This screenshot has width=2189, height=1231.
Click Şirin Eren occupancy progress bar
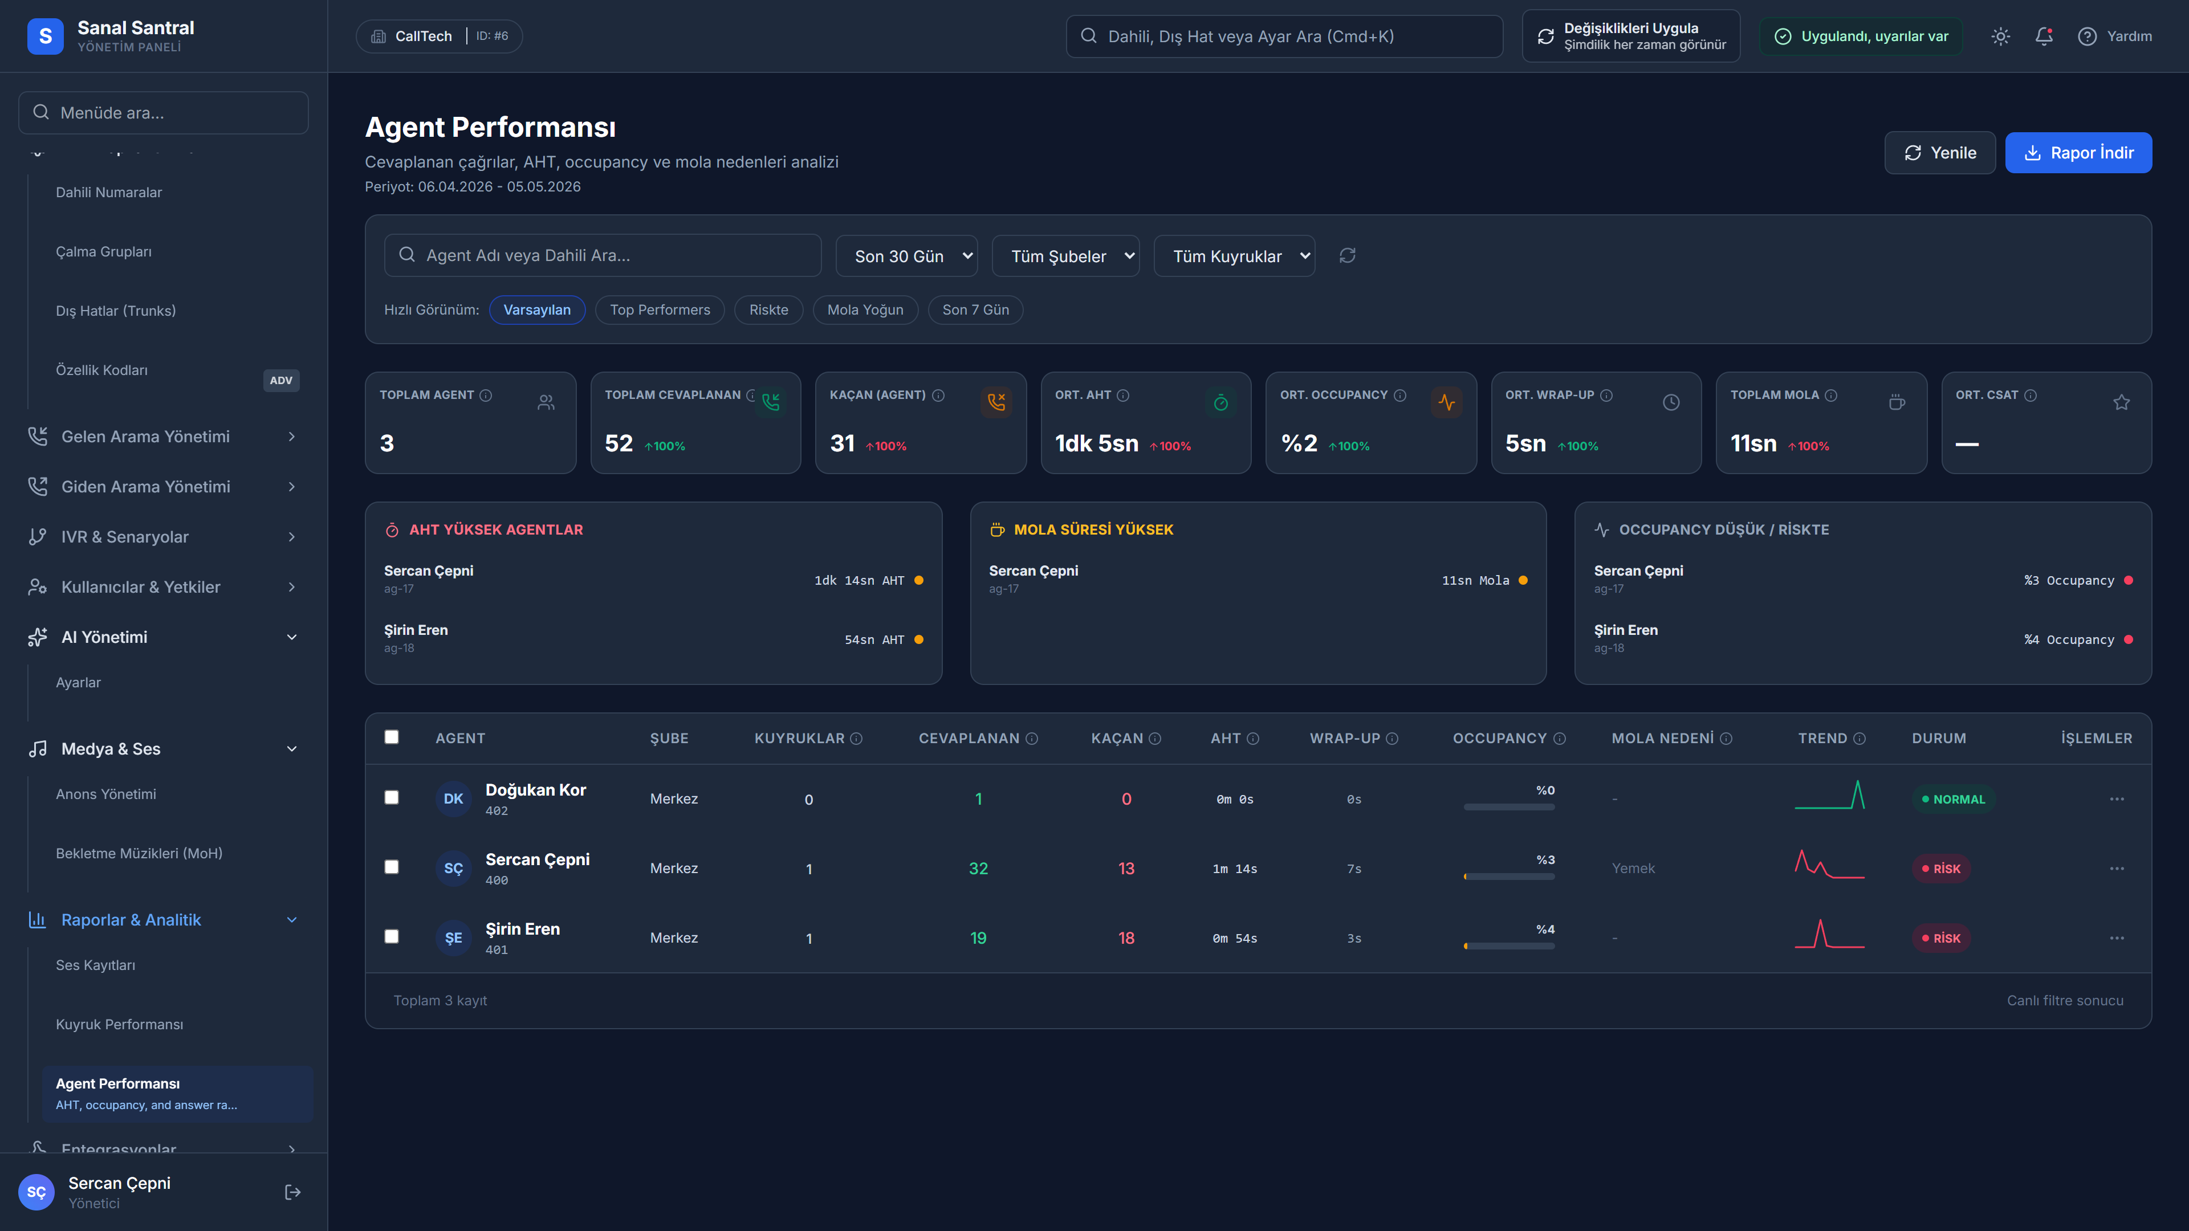coord(1509,947)
